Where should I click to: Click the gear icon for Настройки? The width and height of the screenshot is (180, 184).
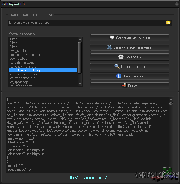(x=121, y=57)
